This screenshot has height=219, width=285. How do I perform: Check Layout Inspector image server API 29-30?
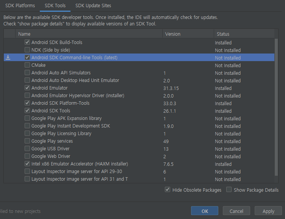pos(27,172)
